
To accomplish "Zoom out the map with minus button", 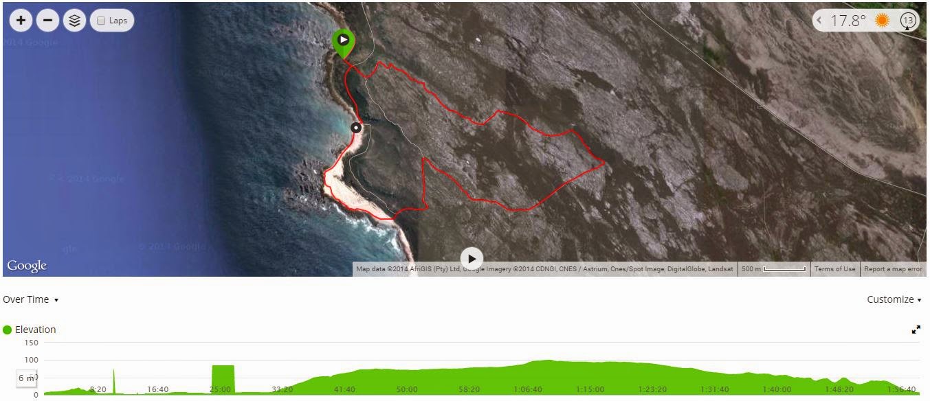I will pyautogui.click(x=47, y=21).
